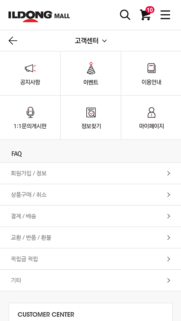Expand the 고객센터 dropdown title
This screenshot has height=321, width=181.
tap(91, 41)
